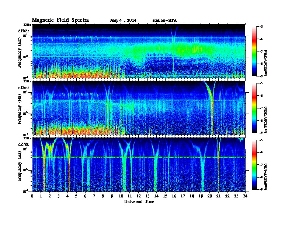Viewport: 292px width, 225px height.
Task: Click the "21" hour tick label
Action: (218, 196)
